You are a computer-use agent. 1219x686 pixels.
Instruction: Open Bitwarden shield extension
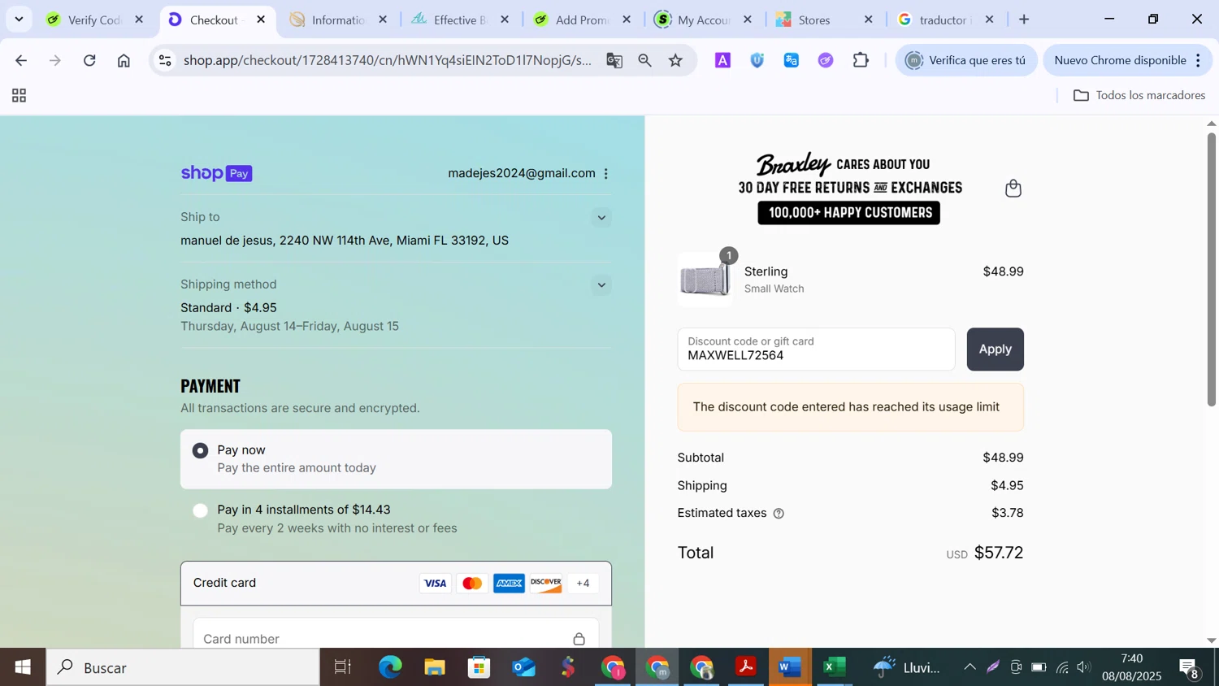coord(757,60)
